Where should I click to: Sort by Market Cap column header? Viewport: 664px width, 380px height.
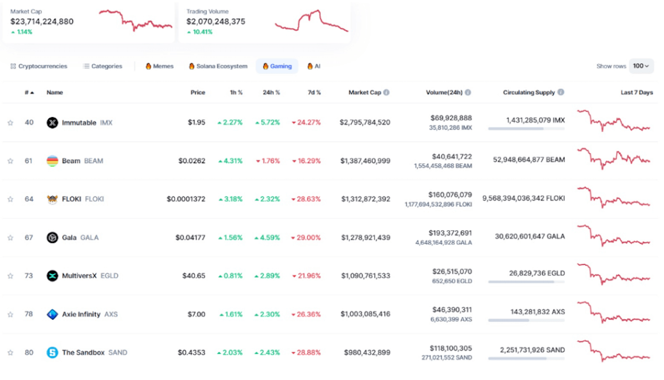click(x=365, y=92)
